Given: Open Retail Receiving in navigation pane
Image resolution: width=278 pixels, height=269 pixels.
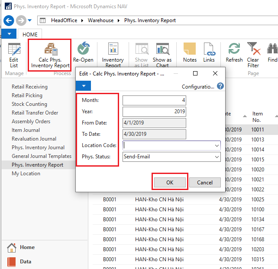Looking at the screenshot, I should coord(29,87).
